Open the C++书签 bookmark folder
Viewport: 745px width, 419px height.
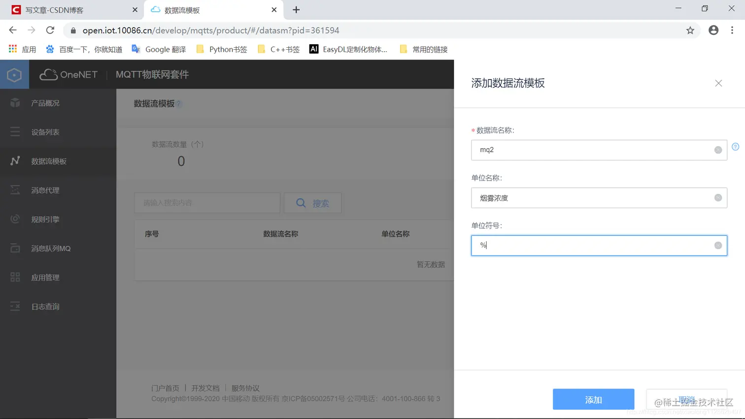point(278,49)
